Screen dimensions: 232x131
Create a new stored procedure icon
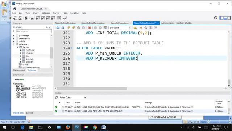48,18
